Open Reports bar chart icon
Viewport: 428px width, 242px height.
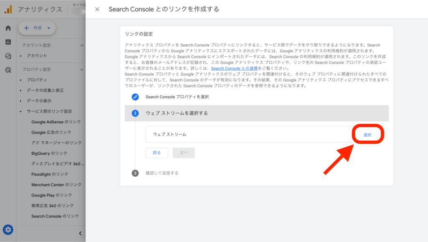pyautogui.click(x=8, y=42)
